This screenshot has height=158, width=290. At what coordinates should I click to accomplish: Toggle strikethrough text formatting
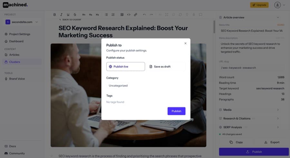(x=75, y=14)
